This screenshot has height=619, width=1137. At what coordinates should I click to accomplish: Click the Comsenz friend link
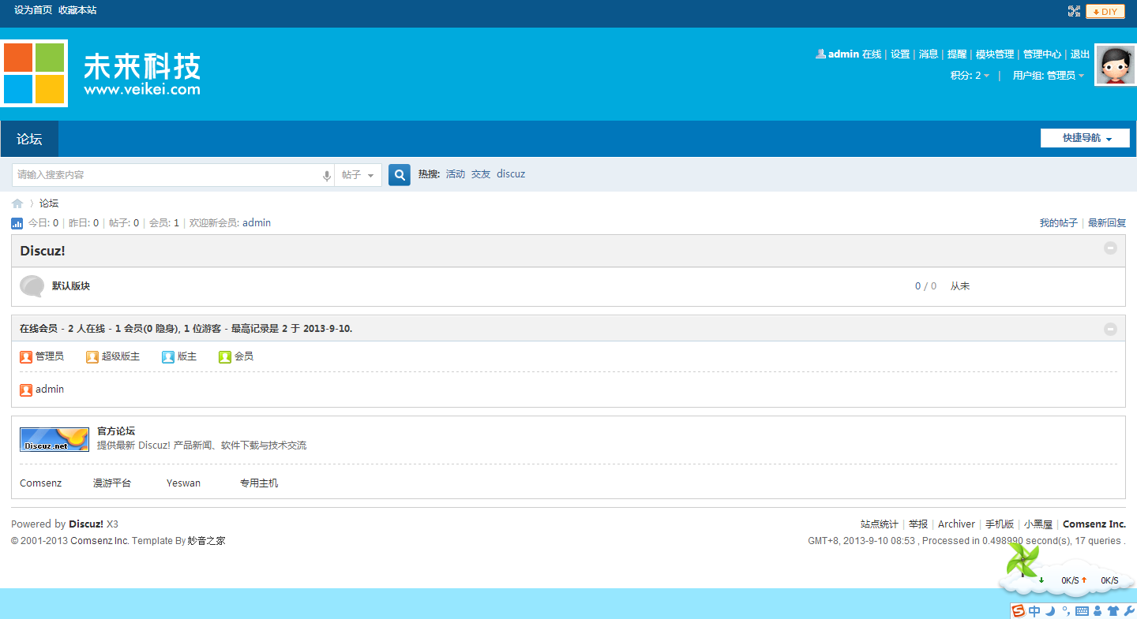point(40,483)
